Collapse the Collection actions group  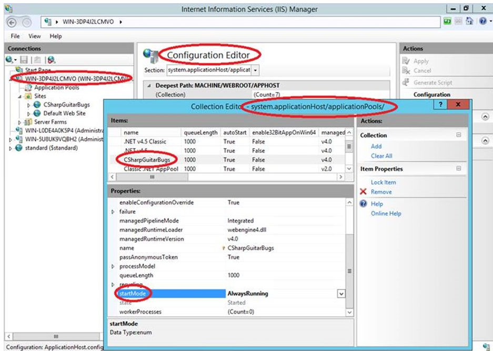click(458, 135)
